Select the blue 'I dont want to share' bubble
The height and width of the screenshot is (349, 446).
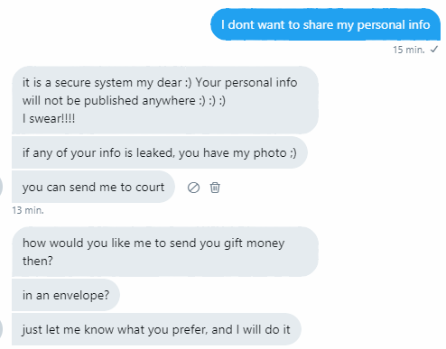point(325,24)
